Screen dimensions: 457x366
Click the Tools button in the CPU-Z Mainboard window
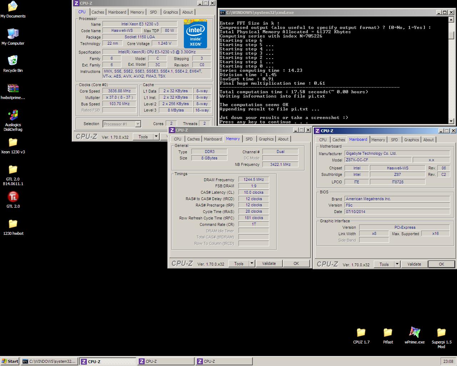coord(384,264)
